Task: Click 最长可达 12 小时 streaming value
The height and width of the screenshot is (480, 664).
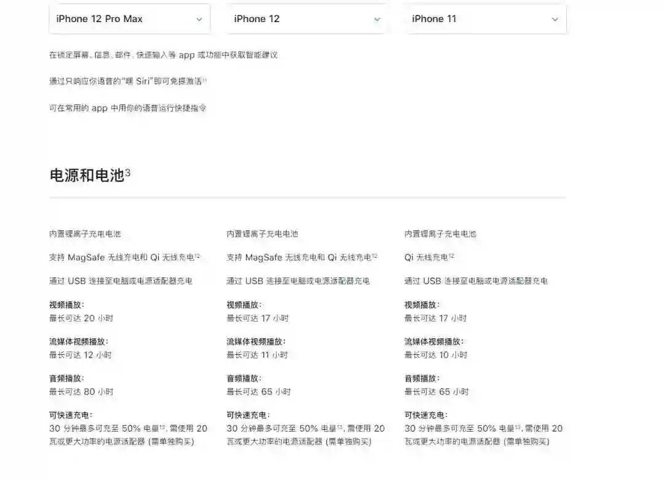Action: pyautogui.click(x=81, y=355)
